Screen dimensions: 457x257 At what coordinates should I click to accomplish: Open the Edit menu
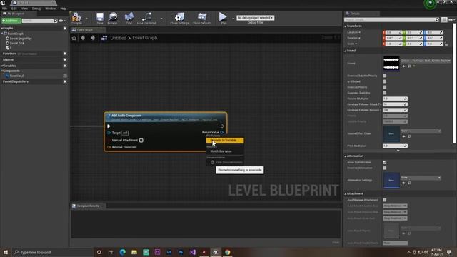coord(14,9)
